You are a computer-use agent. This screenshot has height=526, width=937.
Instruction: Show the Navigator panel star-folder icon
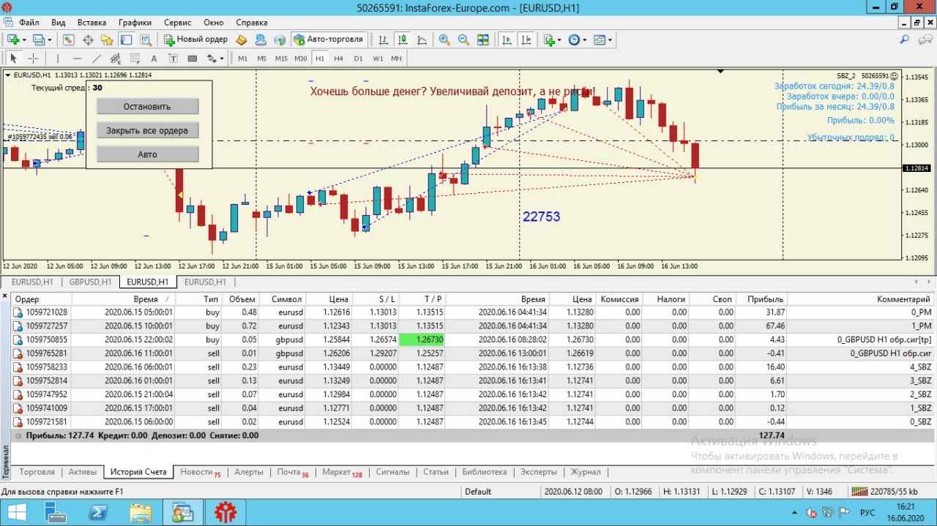point(107,40)
